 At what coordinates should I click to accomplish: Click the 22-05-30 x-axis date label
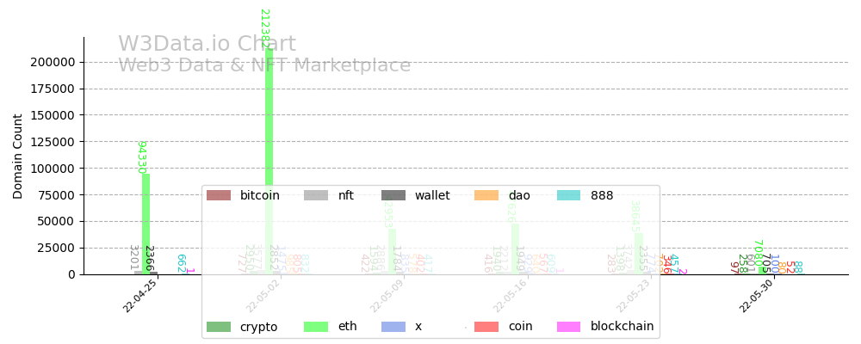coord(756,295)
